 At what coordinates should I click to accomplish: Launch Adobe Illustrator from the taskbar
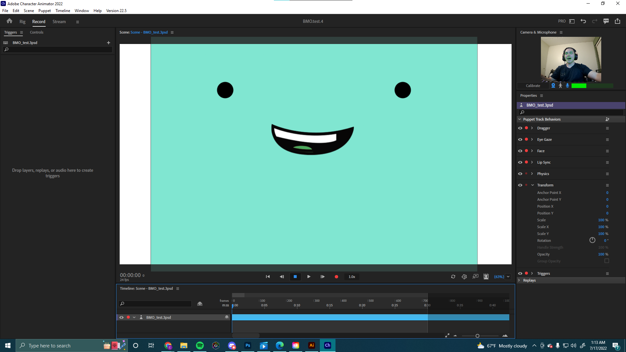click(311, 345)
